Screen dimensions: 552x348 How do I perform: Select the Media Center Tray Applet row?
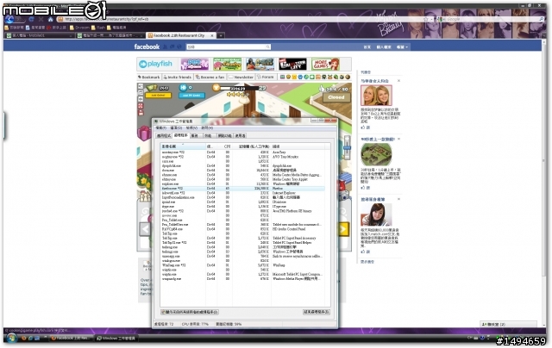click(x=243, y=179)
